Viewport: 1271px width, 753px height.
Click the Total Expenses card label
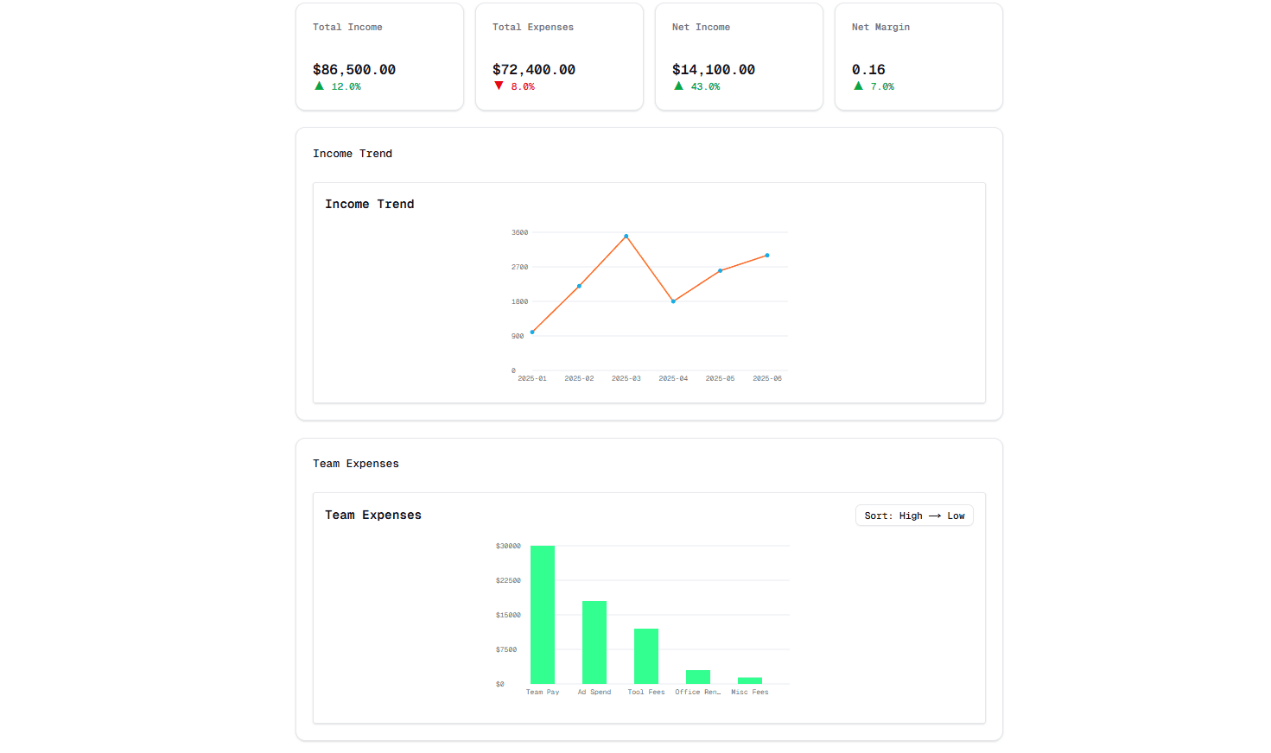tap(533, 27)
